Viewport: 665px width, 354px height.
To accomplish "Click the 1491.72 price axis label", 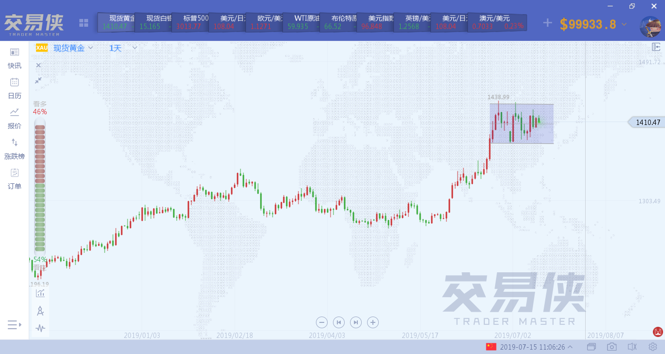I will click(x=649, y=62).
